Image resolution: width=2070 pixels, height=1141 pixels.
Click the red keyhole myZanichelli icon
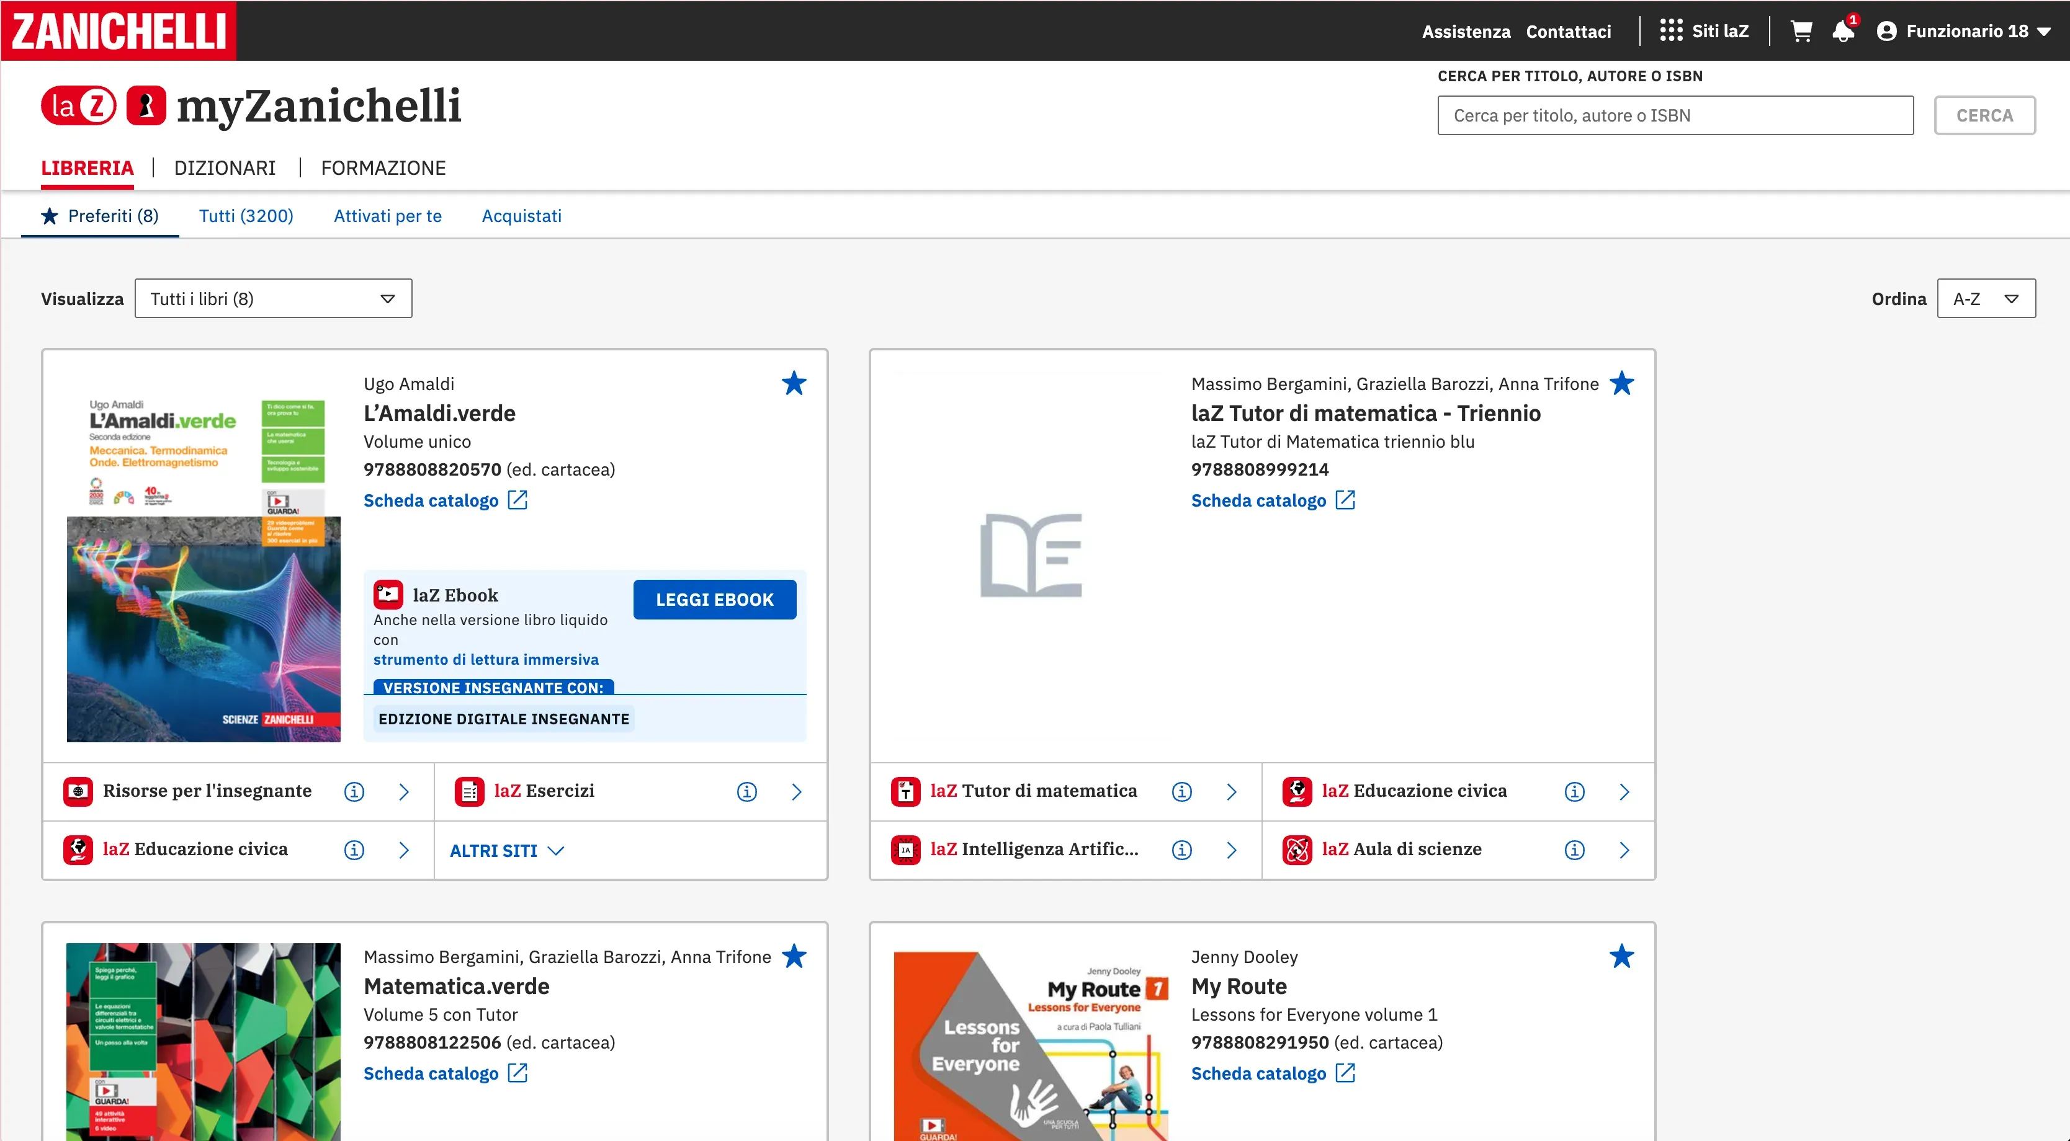tap(146, 105)
